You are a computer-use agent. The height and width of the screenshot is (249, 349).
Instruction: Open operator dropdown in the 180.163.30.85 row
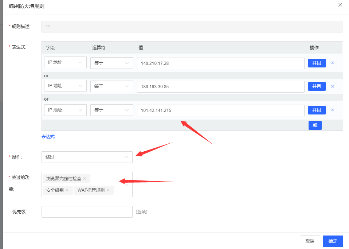coord(112,86)
